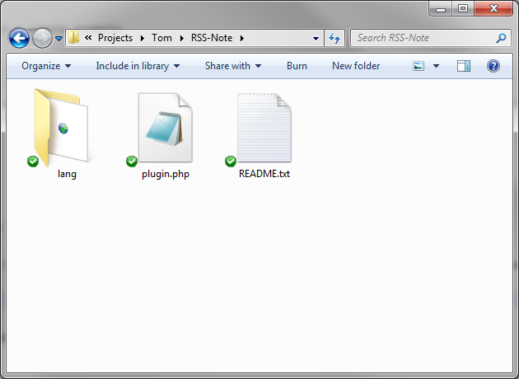This screenshot has width=519, height=379.
Task: Open the recent locations dropdown arrow
Action: tap(59, 39)
